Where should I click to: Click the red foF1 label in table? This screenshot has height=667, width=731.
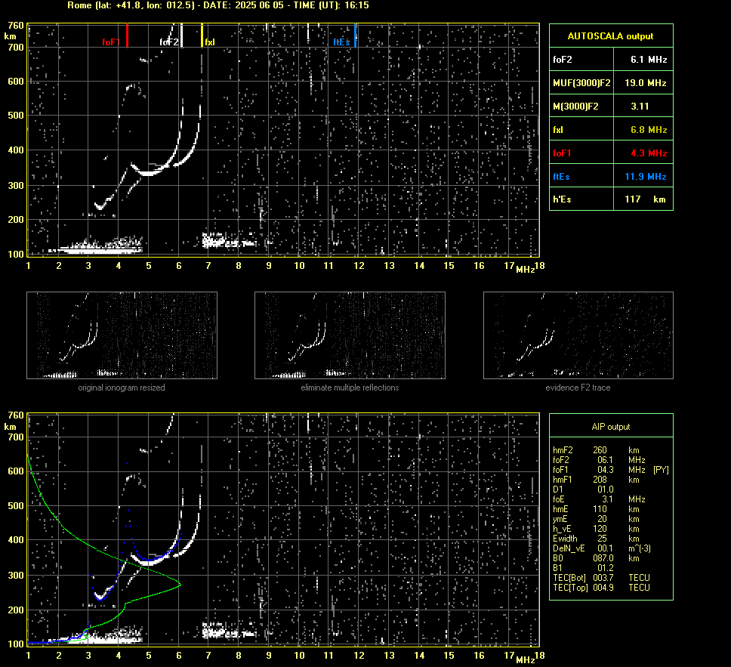pos(562,153)
